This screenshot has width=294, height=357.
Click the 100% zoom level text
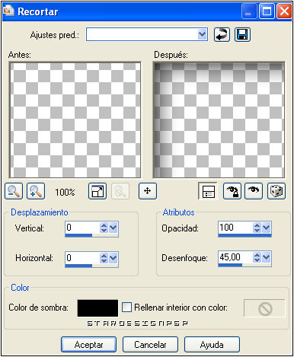[65, 192]
